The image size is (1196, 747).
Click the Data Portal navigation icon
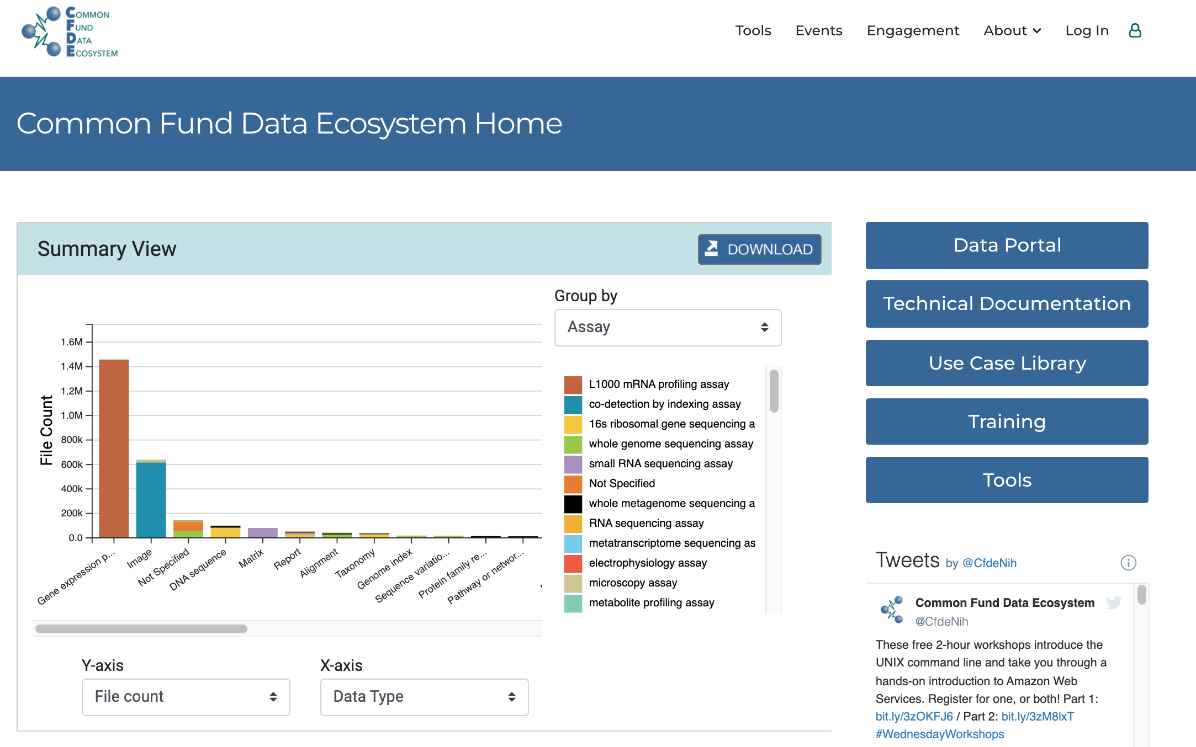pos(1007,246)
